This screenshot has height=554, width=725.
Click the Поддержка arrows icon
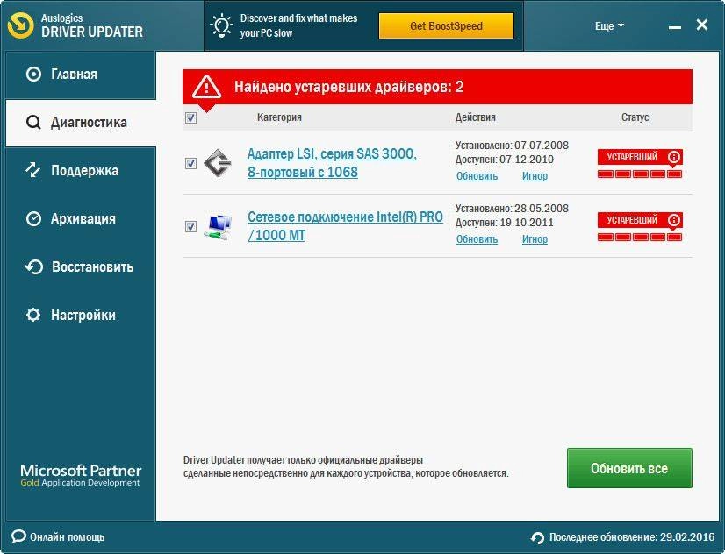33,170
